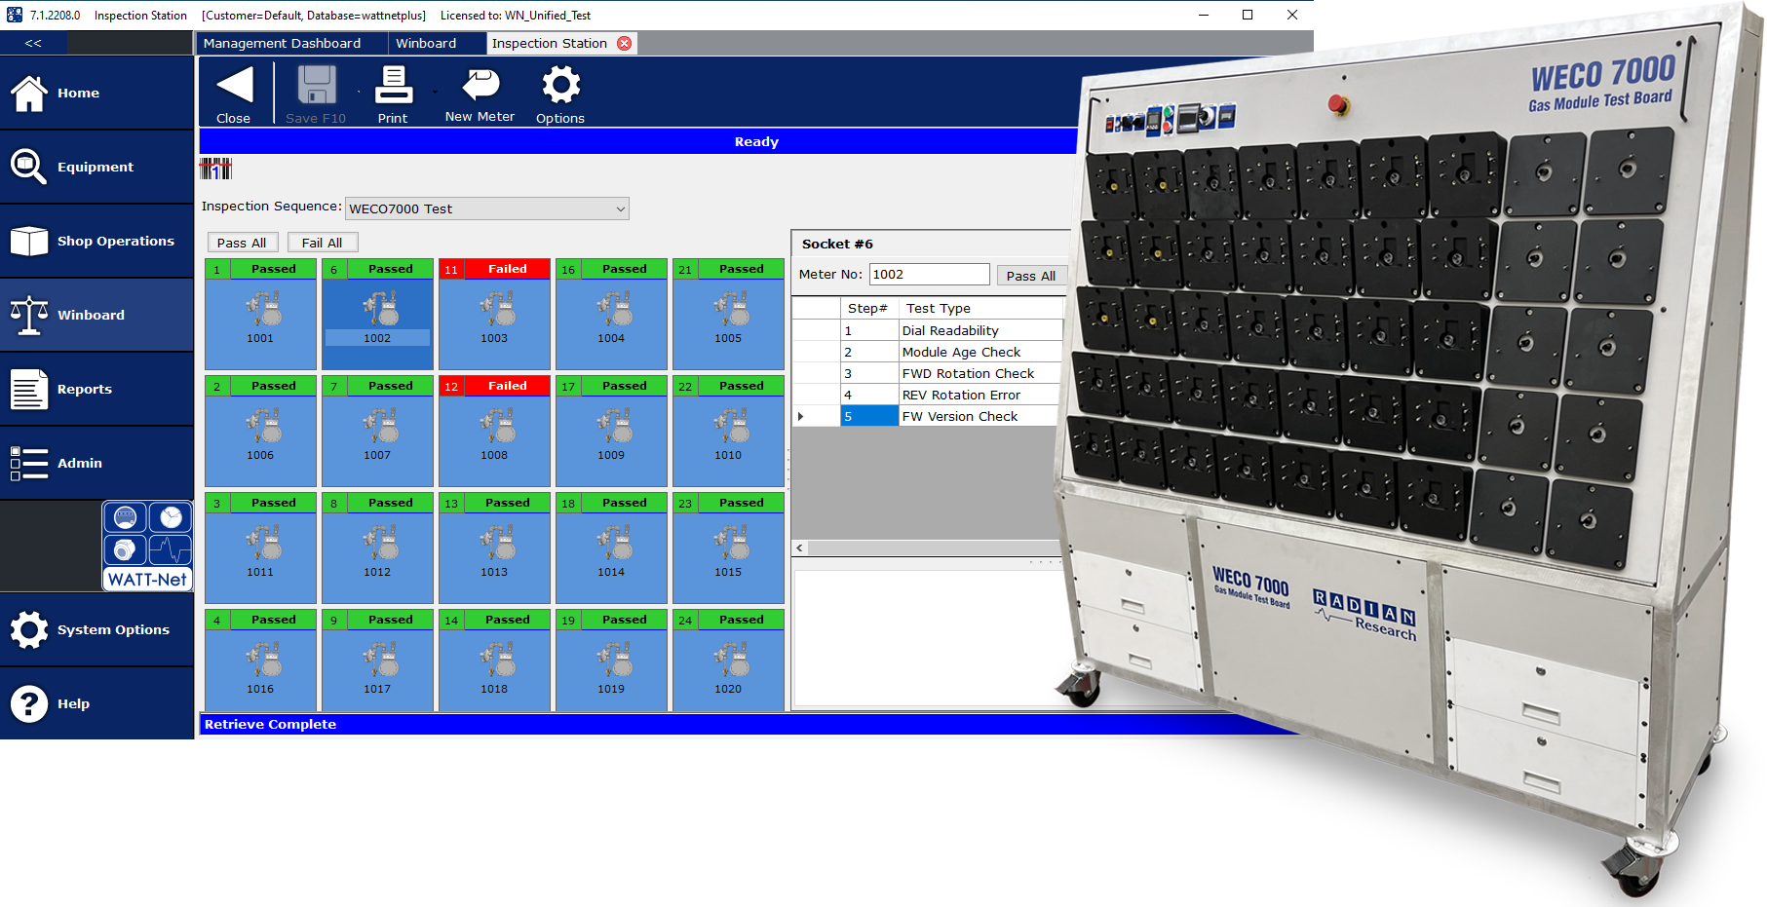The height and width of the screenshot is (907, 1767).
Task: Maximize the Inspection Station window
Action: tap(1248, 15)
